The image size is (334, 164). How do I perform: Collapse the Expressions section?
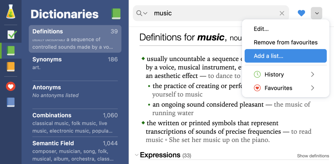136,155
